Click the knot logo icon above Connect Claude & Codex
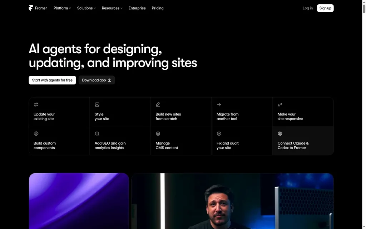The width and height of the screenshot is (366, 229). click(280, 133)
